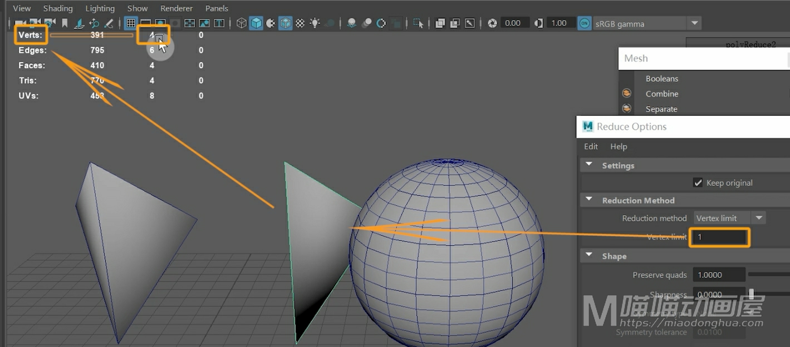790x347 pixels.
Task: Toggle textured checker display icon
Action: pos(300,23)
